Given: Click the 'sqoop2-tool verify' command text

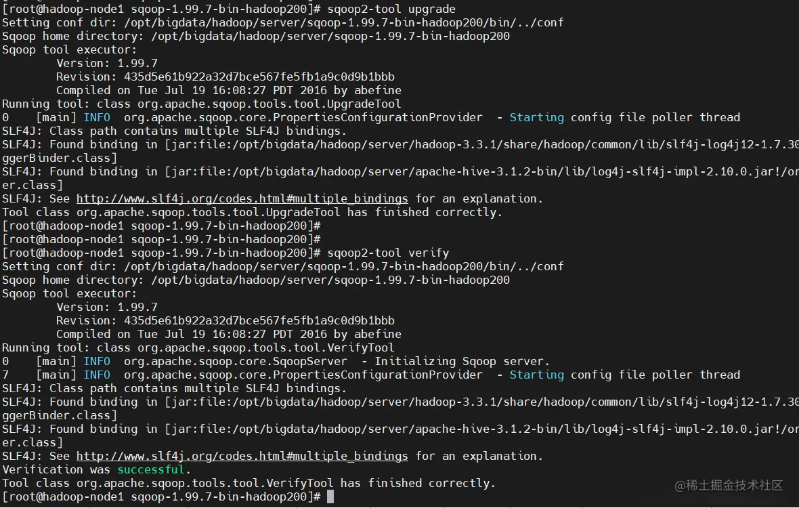Looking at the screenshot, I should click(388, 253).
